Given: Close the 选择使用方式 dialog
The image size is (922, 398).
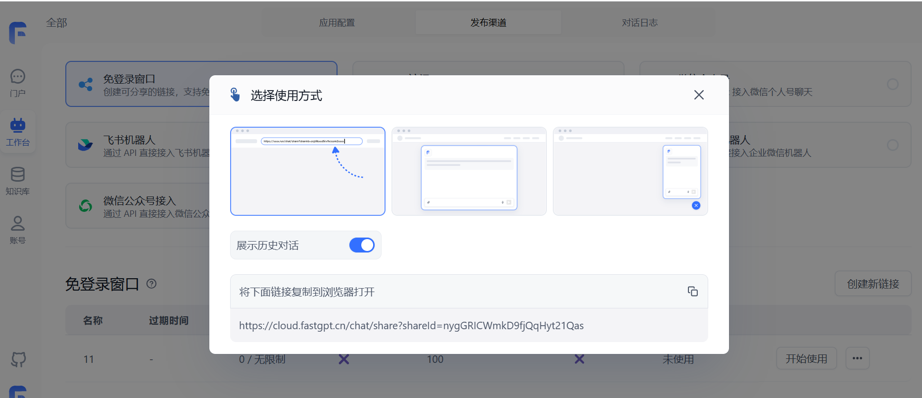Looking at the screenshot, I should [699, 95].
